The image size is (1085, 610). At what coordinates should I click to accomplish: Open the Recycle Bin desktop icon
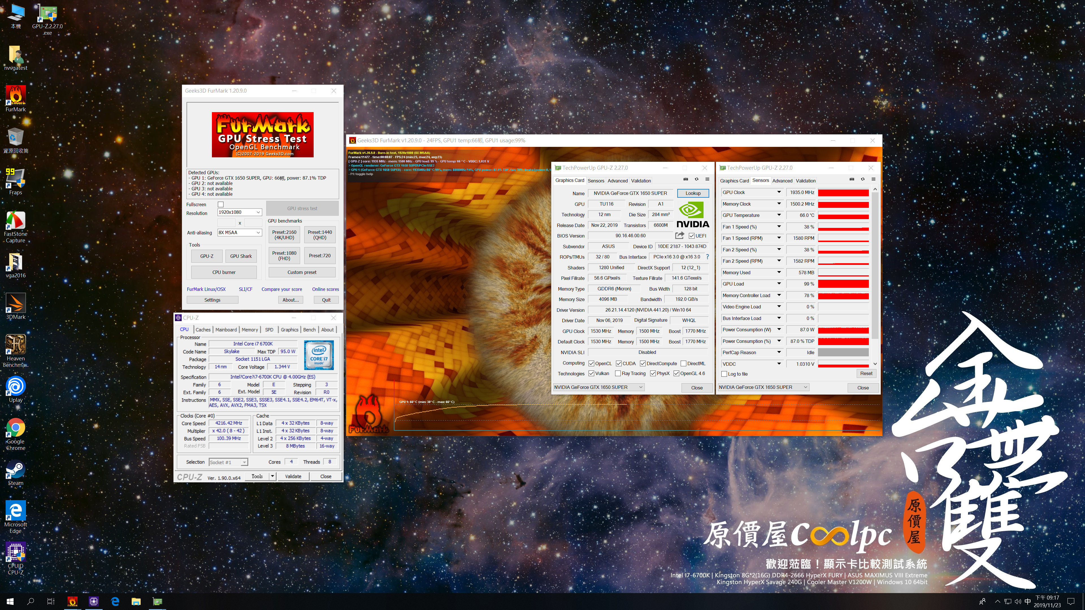coord(16,140)
